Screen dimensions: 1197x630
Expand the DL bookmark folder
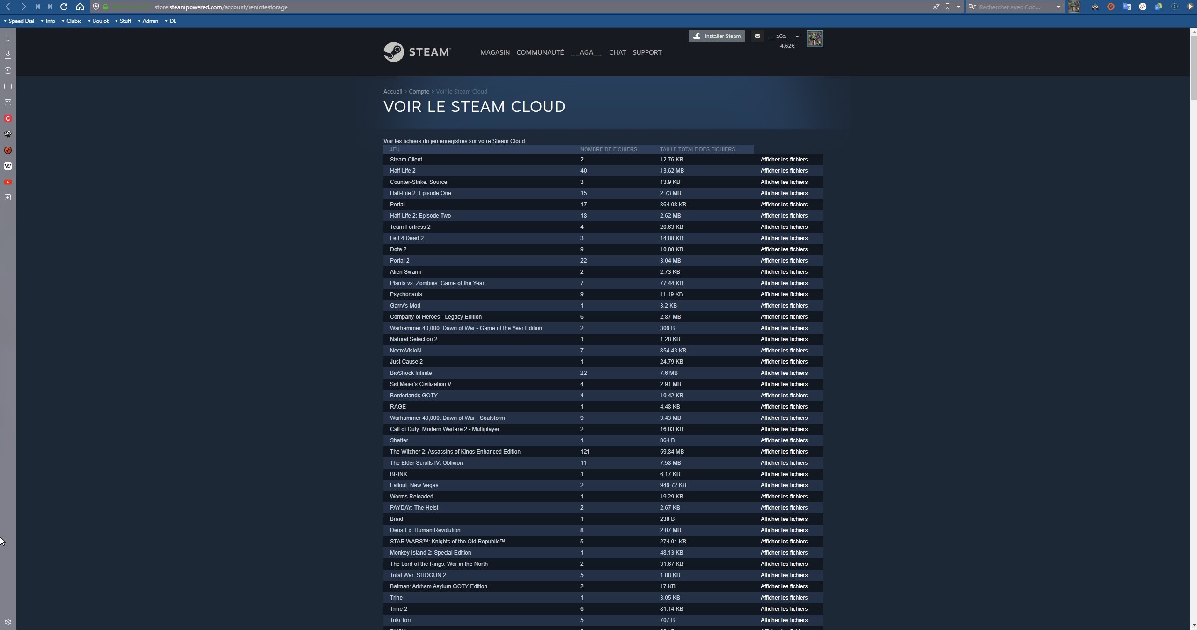[170, 21]
